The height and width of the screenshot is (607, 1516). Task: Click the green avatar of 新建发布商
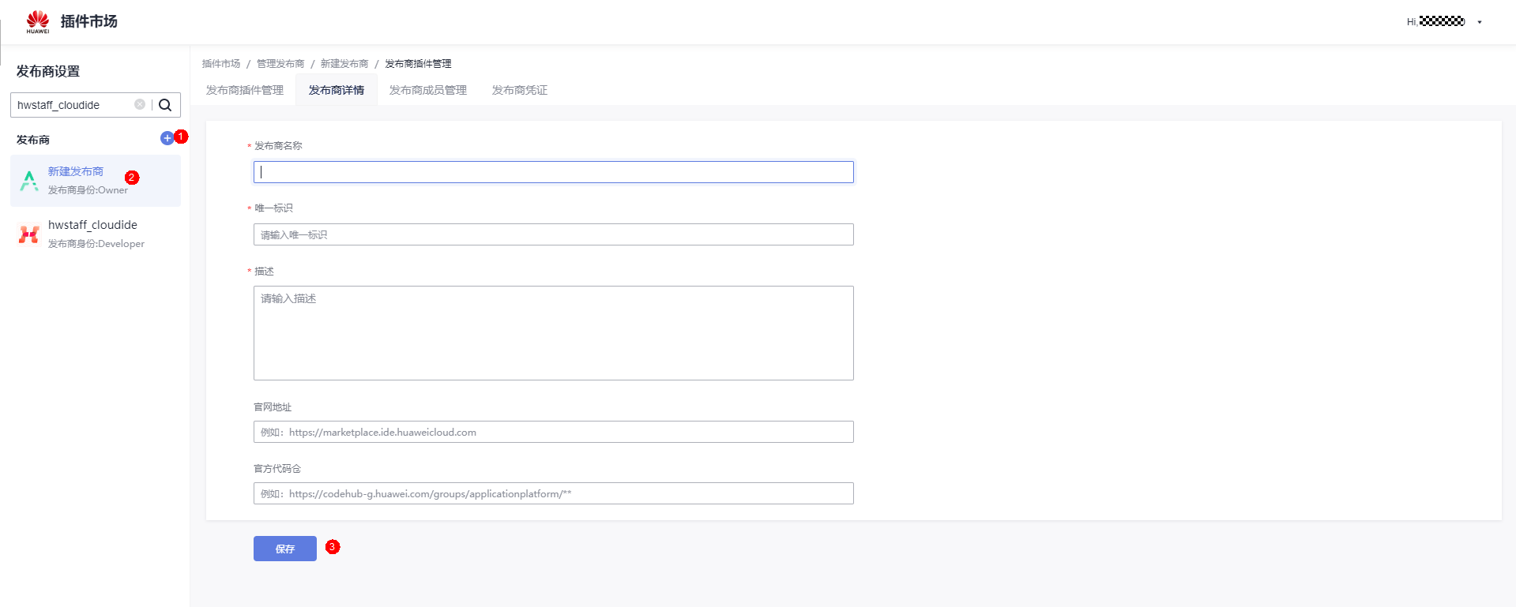tap(29, 181)
